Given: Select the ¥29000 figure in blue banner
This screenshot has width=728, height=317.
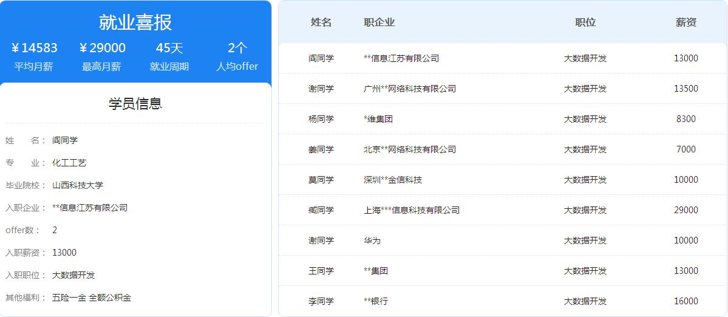Looking at the screenshot, I should [102, 48].
